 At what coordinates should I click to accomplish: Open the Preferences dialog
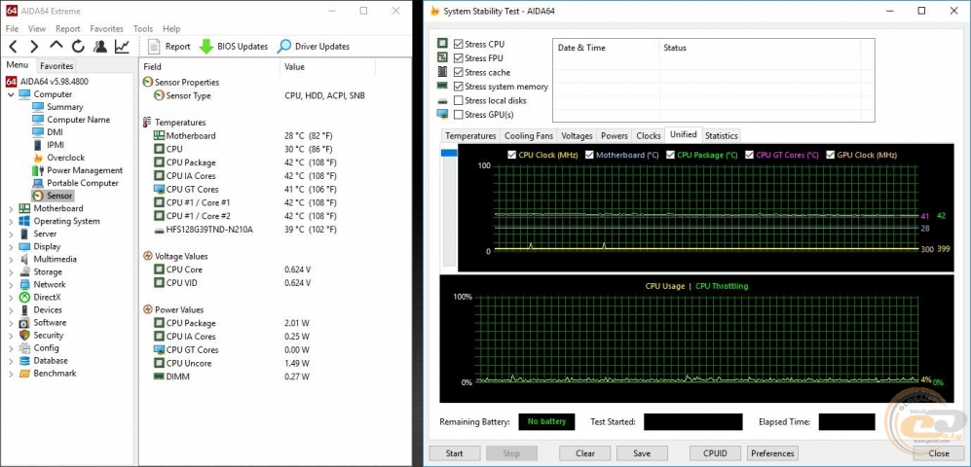773,453
